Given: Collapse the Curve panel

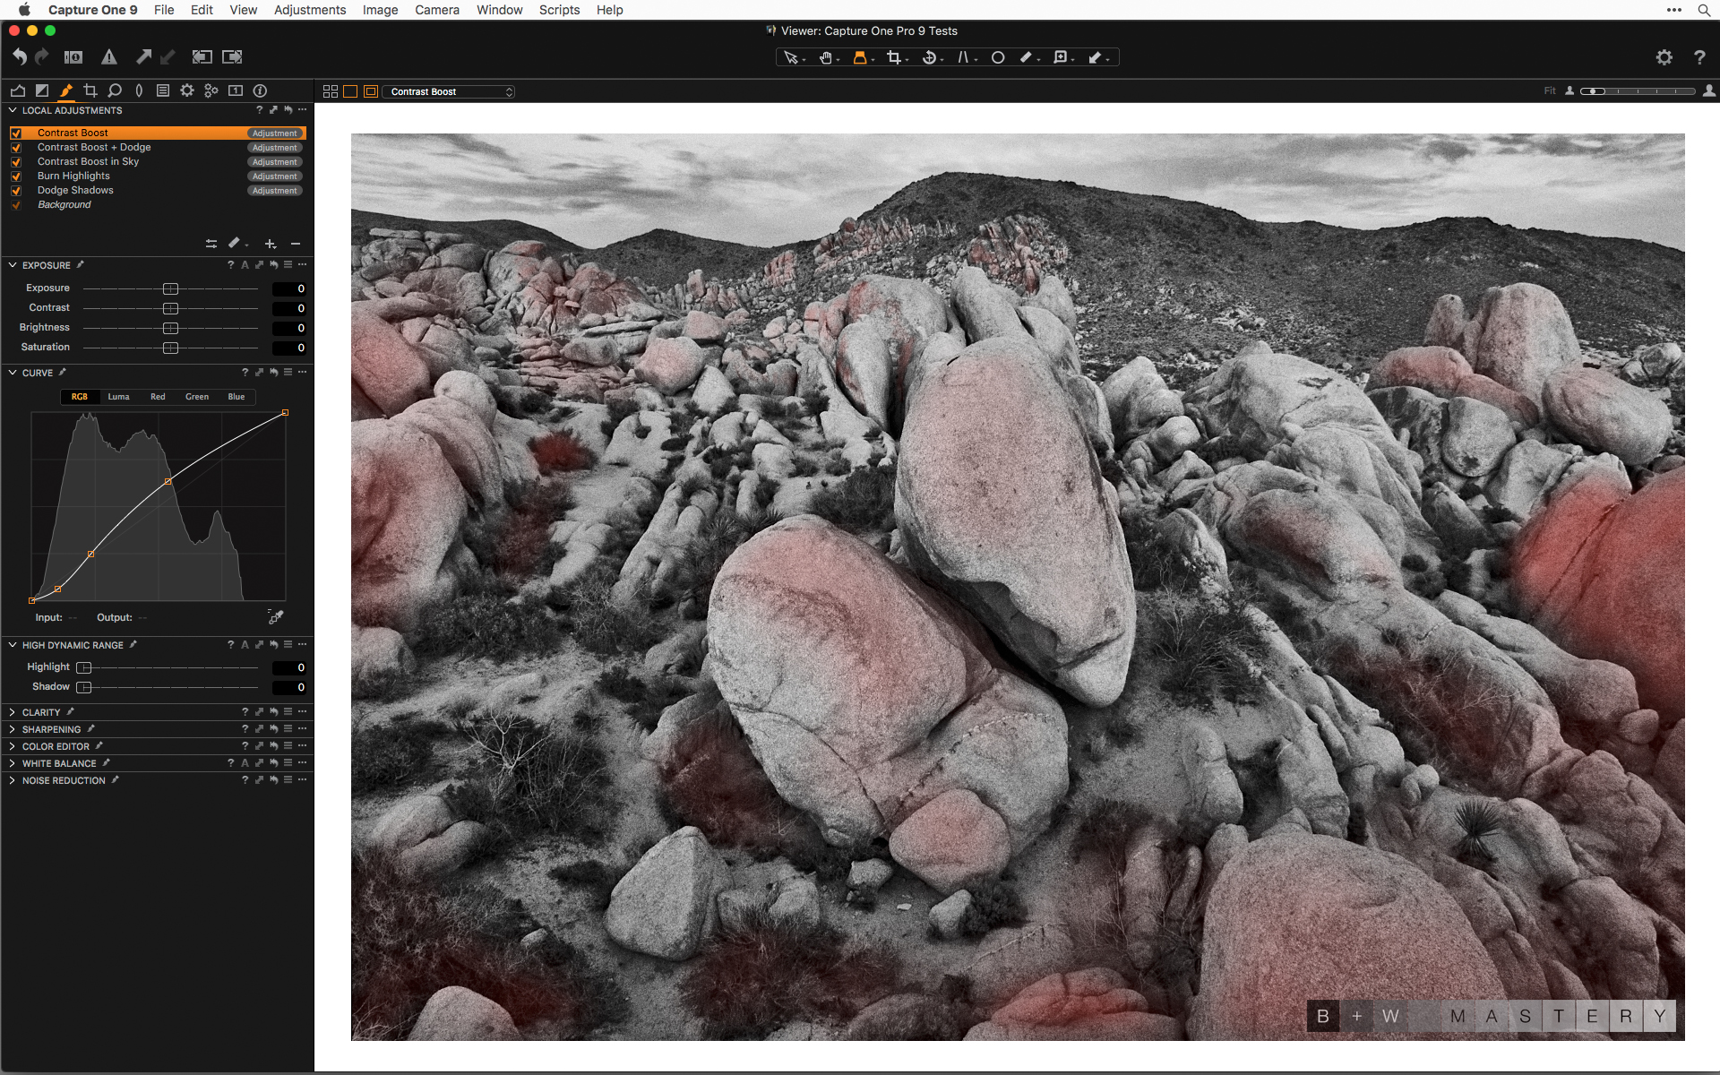Looking at the screenshot, I should [x=13, y=373].
